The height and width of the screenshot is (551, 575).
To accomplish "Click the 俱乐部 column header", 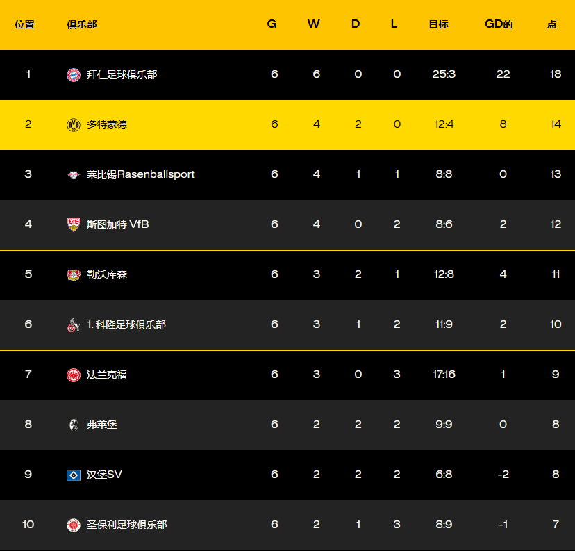I will [82, 24].
